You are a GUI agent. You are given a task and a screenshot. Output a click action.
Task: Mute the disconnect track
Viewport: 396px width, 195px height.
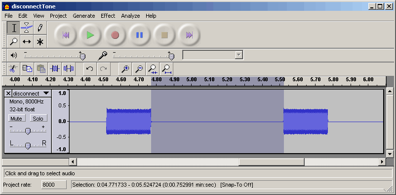pyautogui.click(x=16, y=118)
